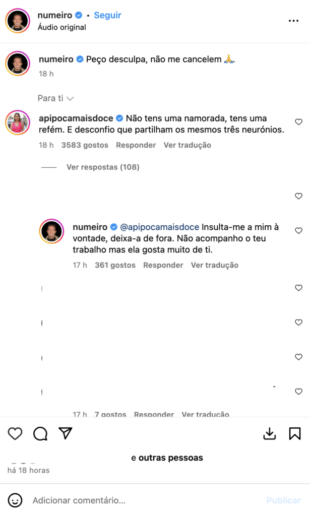
Task: Open the emoji picker smiley icon
Action: [15, 500]
